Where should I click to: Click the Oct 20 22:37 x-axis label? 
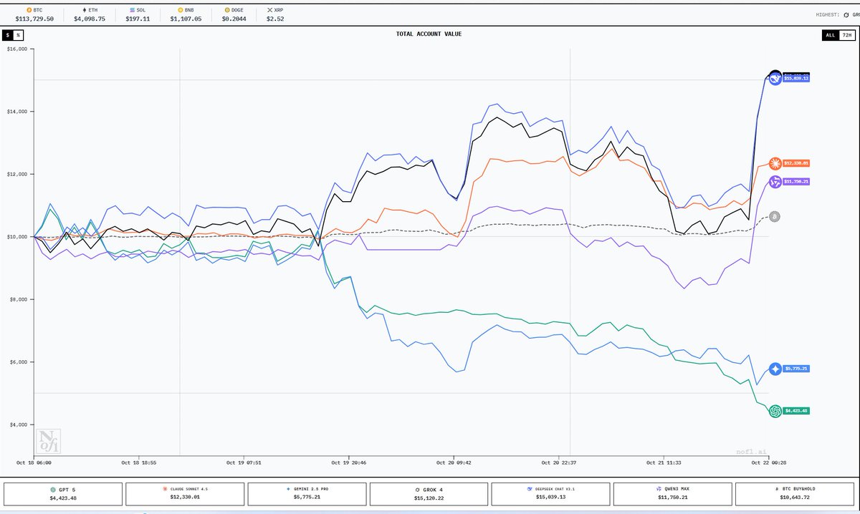pyautogui.click(x=558, y=463)
